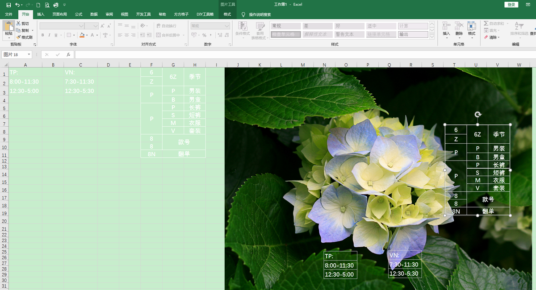Open Picture Tools Format (格式) tab
Viewport: 536px width, 290px height.
click(227, 14)
